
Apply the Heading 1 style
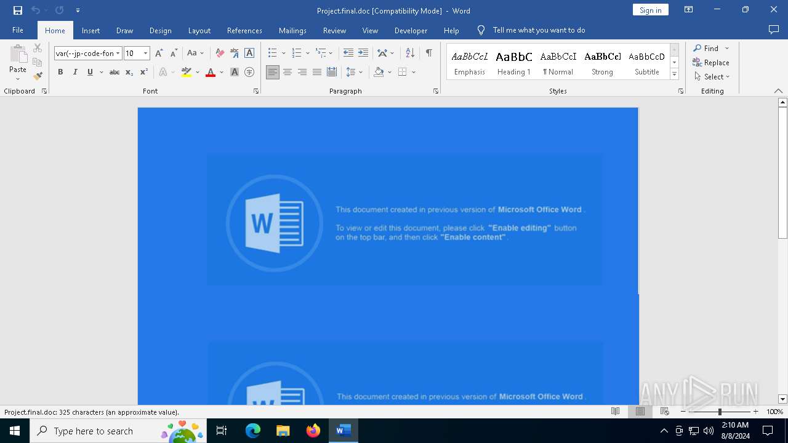click(514, 62)
